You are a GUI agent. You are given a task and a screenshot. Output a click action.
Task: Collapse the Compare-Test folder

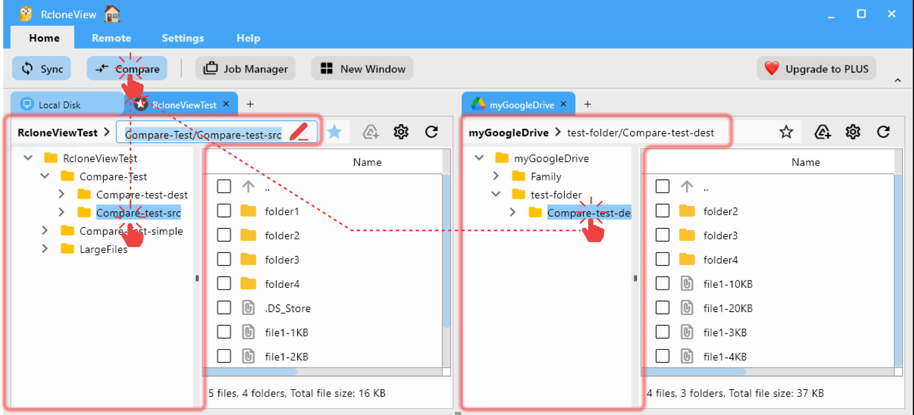point(45,176)
